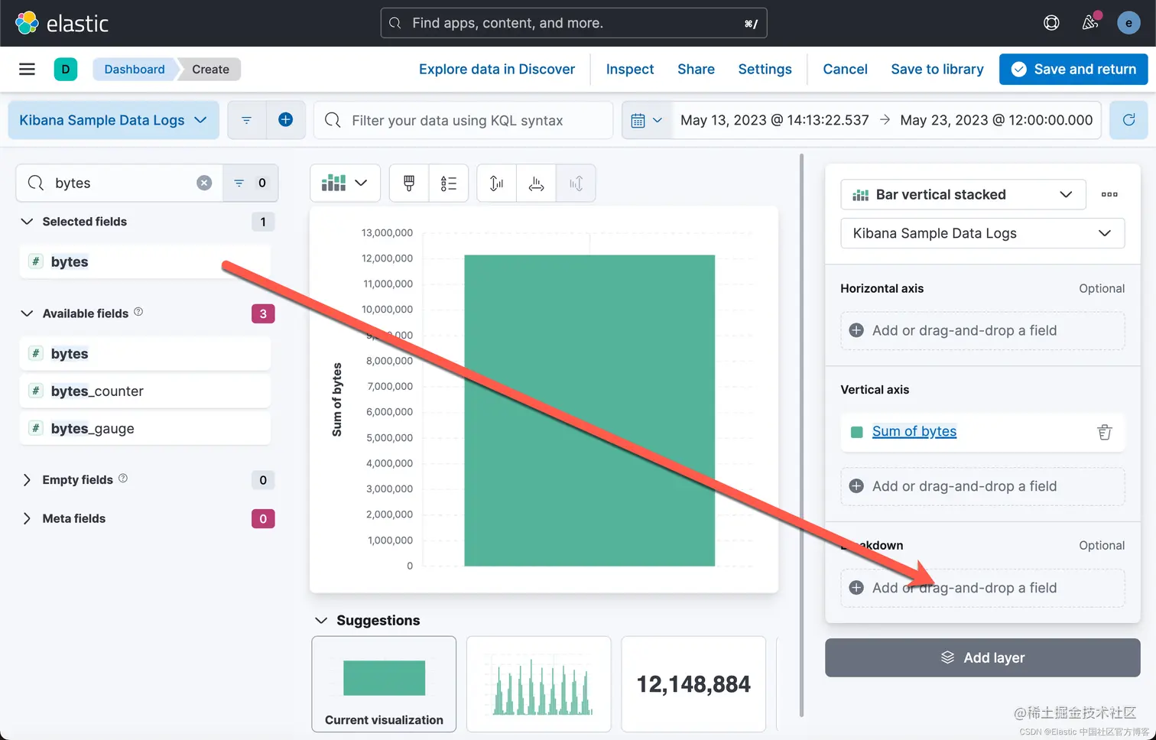Screen dimensions: 1156x740
Task: Open the field type filter
Action: coord(251,183)
